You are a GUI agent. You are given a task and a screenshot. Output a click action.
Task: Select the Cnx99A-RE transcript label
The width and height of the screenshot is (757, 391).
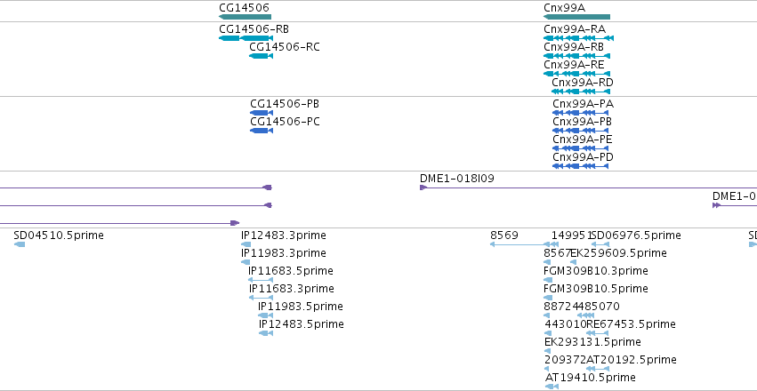pos(574,65)
